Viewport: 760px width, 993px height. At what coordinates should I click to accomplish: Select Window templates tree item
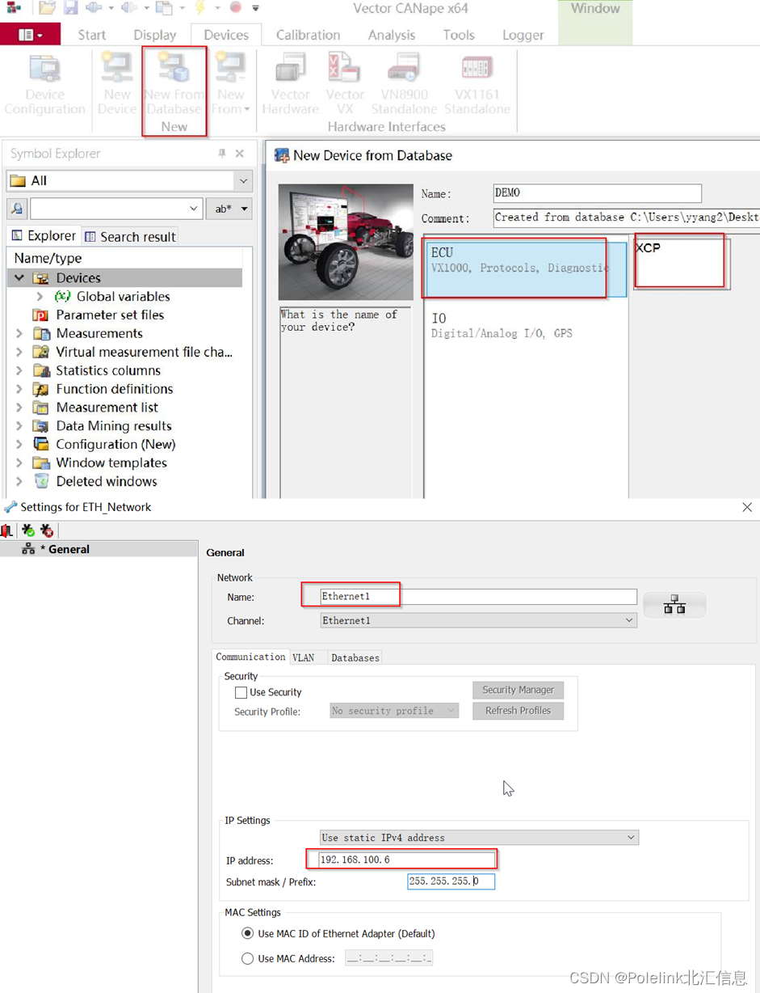111,463
